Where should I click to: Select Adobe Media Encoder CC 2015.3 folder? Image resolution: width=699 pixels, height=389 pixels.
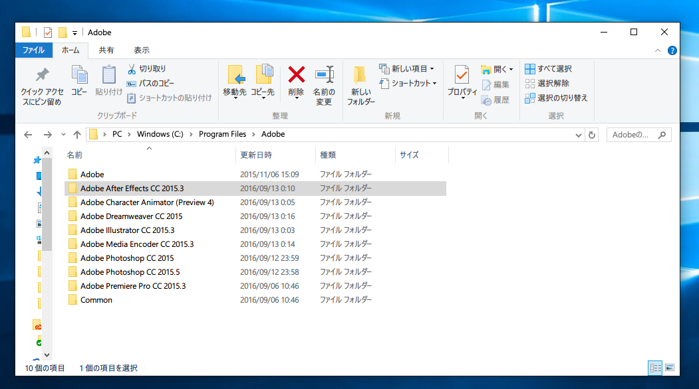coord(255,244)
